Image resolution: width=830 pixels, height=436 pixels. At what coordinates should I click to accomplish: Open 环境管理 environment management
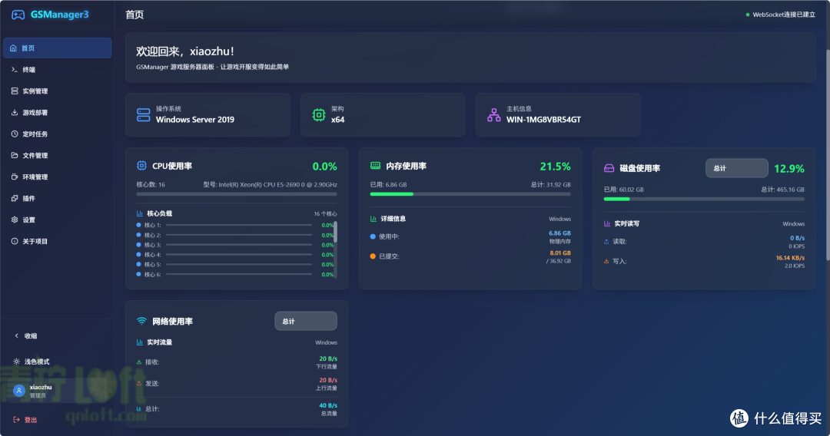coord(57,177)
